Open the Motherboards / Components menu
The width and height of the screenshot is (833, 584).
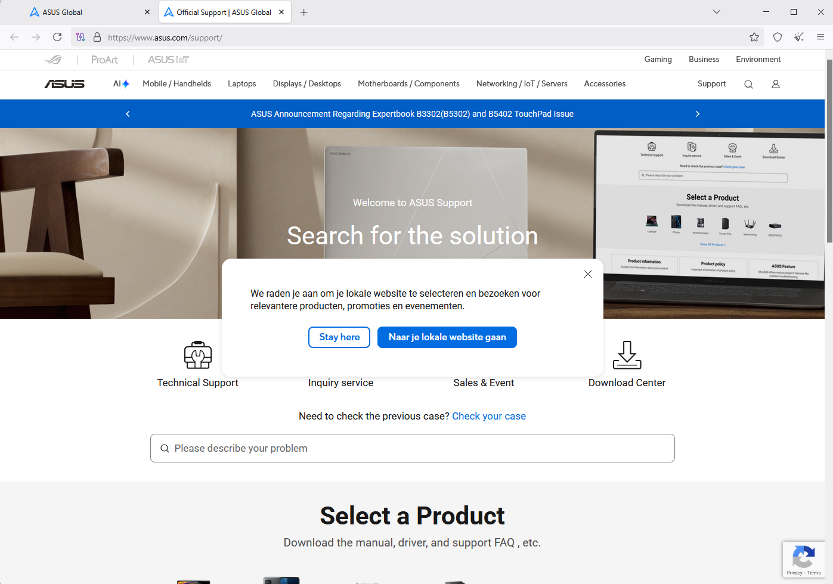click(408, 84)
